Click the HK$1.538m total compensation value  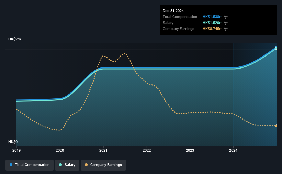click(212, 17)
